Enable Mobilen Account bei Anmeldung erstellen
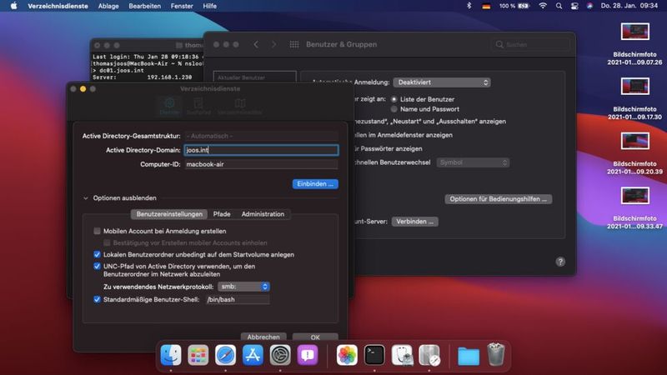The width and height of the screenshot is (667, 375). tap(97, 231)
